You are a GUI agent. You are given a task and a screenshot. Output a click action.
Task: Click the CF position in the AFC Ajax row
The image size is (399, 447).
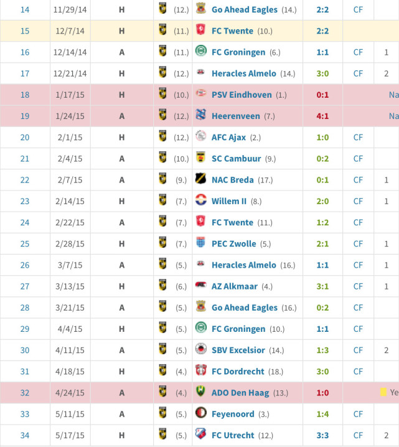358,137
